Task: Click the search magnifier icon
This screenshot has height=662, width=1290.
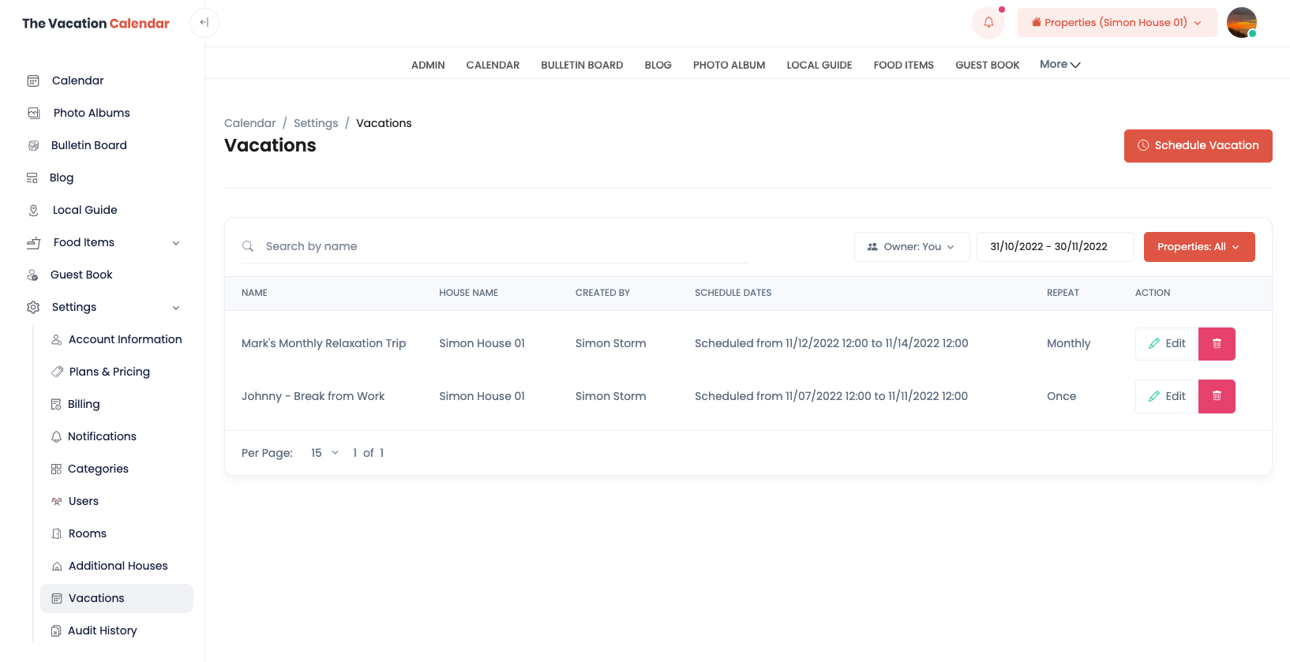Action: coord(248,247)
